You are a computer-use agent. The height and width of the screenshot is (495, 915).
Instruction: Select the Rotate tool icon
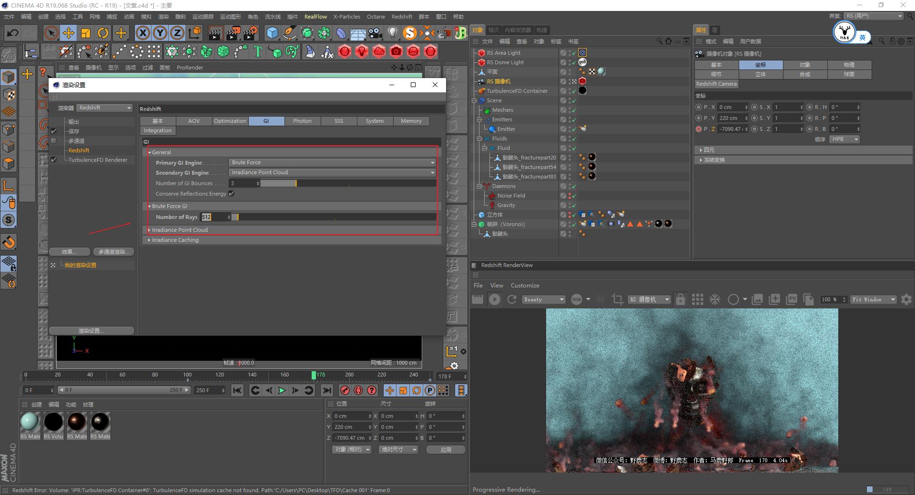(103, 33)
